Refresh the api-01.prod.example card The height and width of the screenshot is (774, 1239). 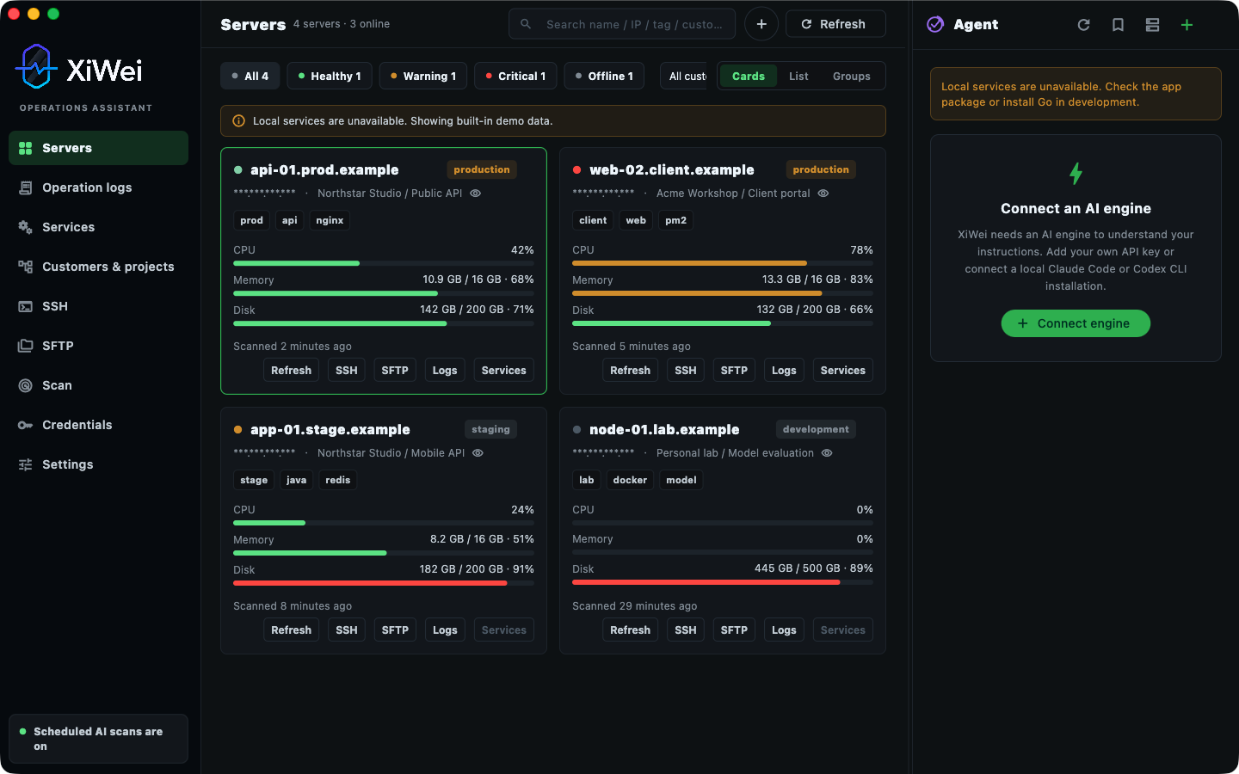click(x=291, y=370)
